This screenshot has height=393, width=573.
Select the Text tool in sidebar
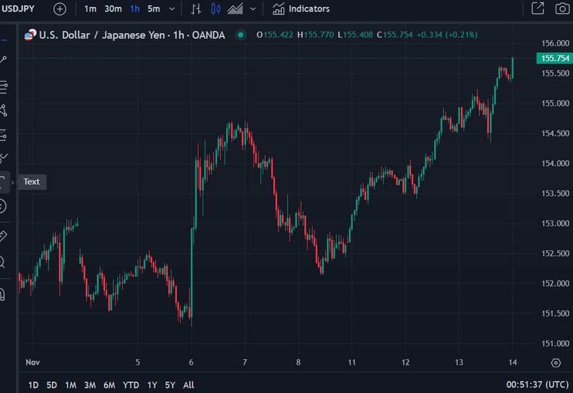pyautogui.click(x=3, y=182)
